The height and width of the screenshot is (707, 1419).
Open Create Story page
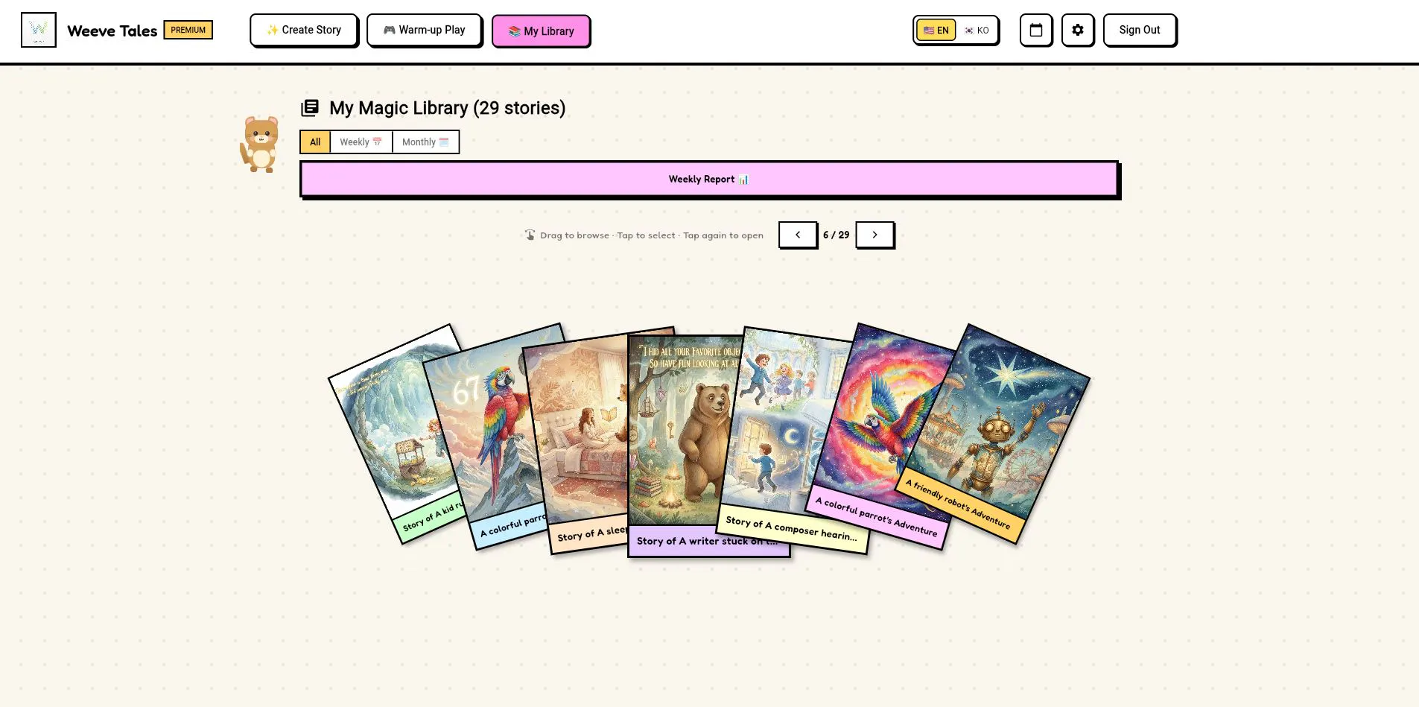[304, 30]
